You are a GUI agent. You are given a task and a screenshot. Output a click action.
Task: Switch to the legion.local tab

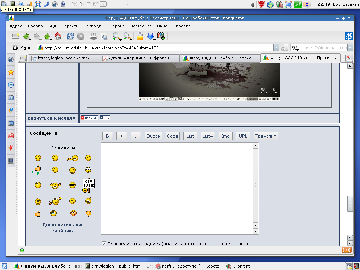click(63, 58)
